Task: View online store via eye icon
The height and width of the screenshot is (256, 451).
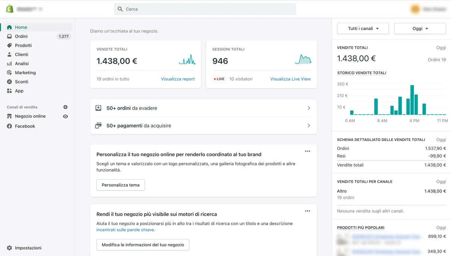Action: [65, 117]
